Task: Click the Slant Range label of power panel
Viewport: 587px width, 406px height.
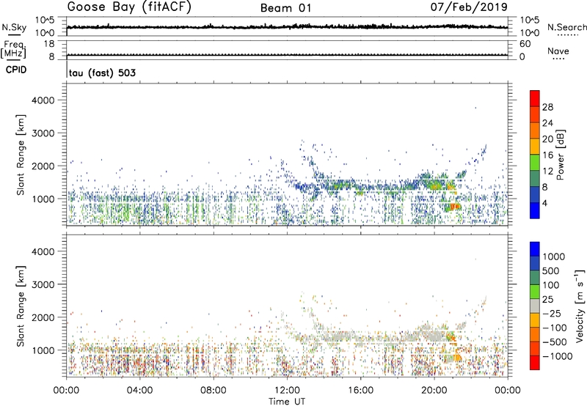Action: [x=21, y=155]
